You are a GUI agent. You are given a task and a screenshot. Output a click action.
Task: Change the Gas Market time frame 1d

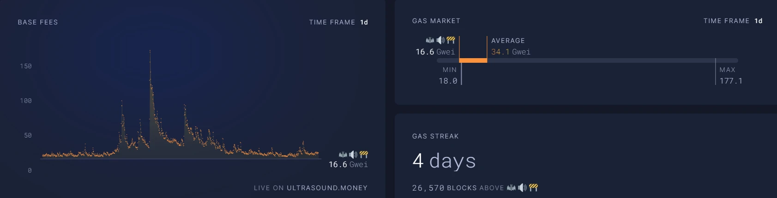(x=759, y=21)
